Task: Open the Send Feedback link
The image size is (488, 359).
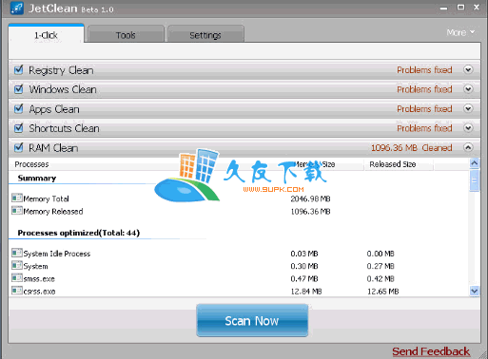Action: point(431,351)
